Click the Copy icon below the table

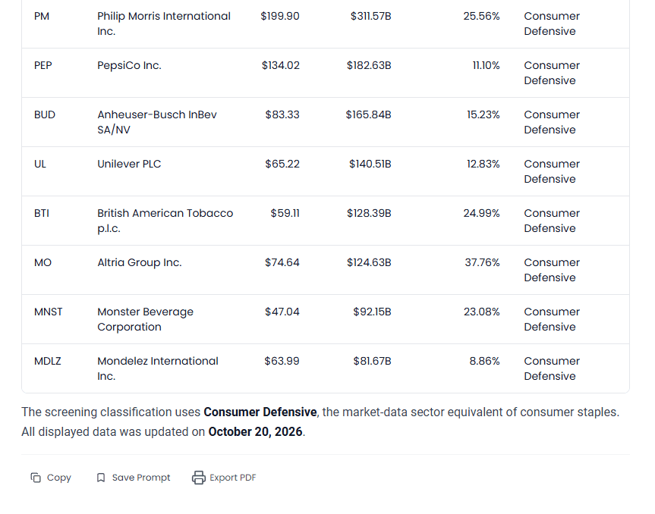tap(36, 478)
